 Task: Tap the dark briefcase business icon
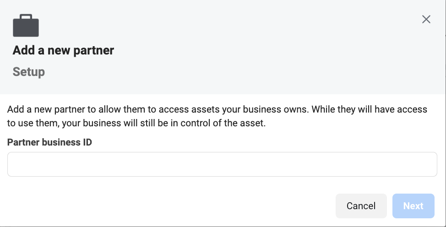coord(26,25)
